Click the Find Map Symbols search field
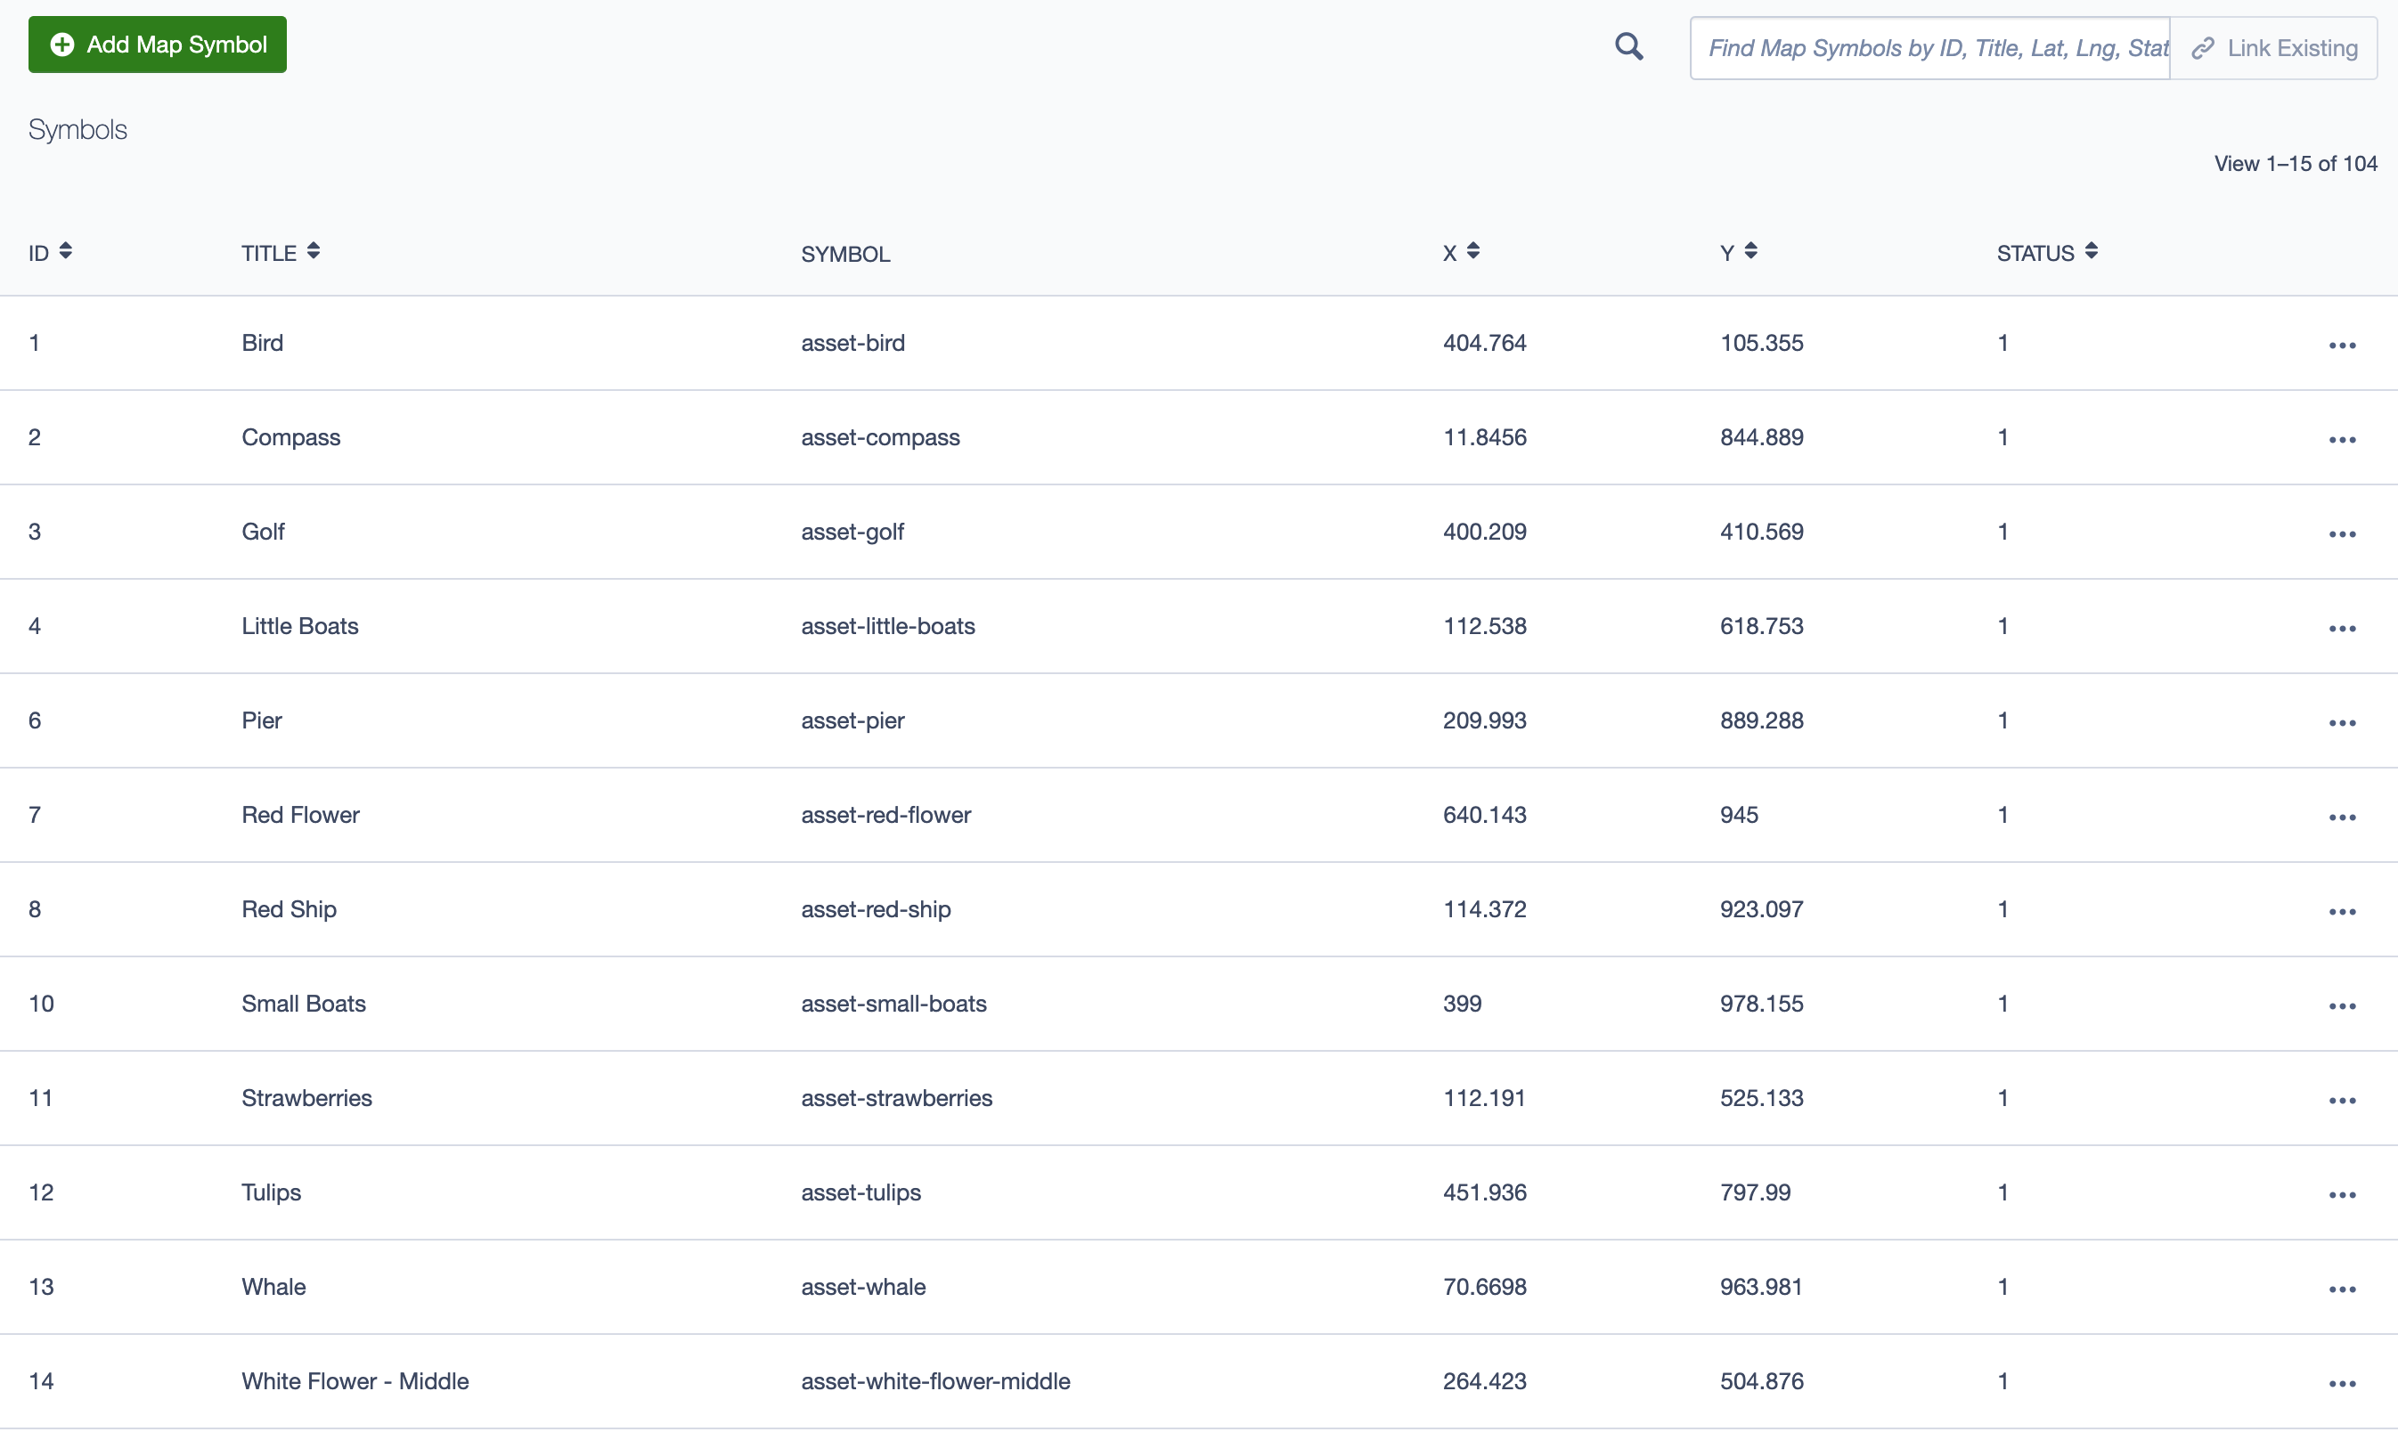The image size is (2398, 1432). coord(1930,47)
